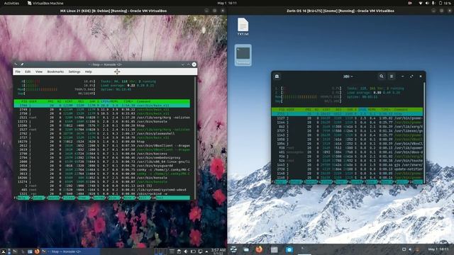Select Terminal launcher icon on Zorin desktop

243,55
